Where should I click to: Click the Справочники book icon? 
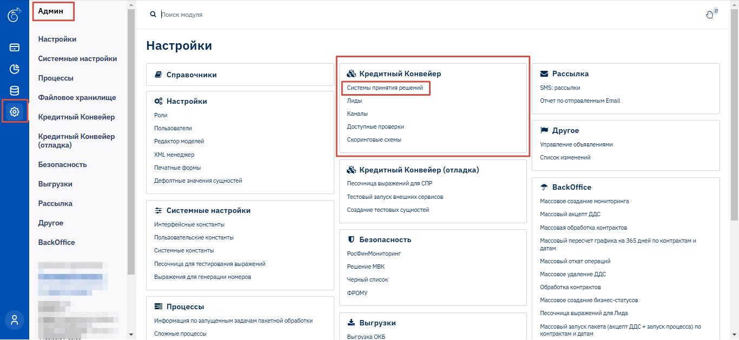tap(159, 75)
